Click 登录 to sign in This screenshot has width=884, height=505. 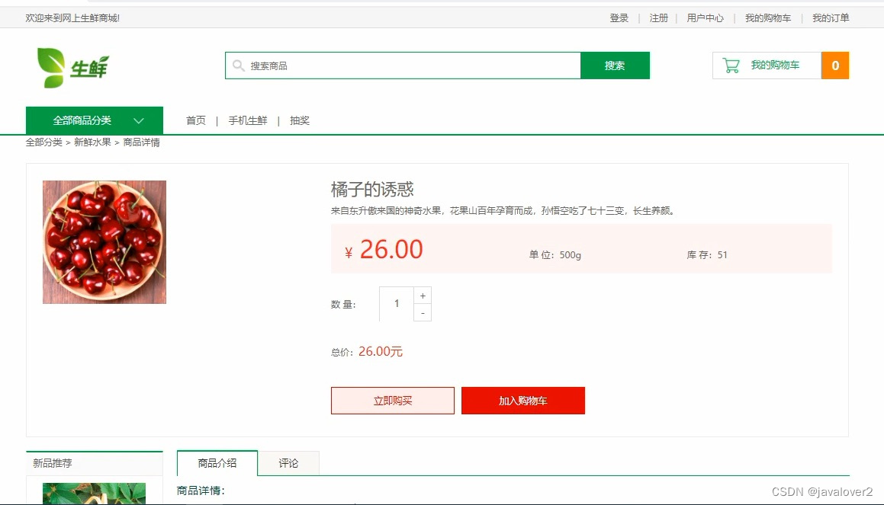click(619, 18)
